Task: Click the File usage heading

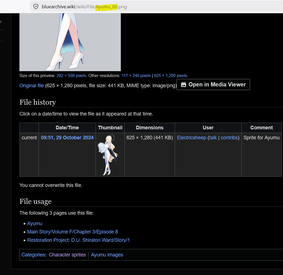Action: click(x=36, y=201)
